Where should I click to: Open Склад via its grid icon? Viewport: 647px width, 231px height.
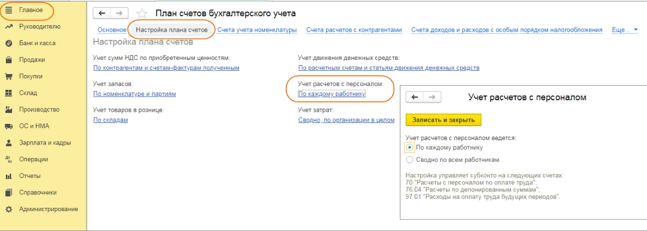[x=8, y=93]
